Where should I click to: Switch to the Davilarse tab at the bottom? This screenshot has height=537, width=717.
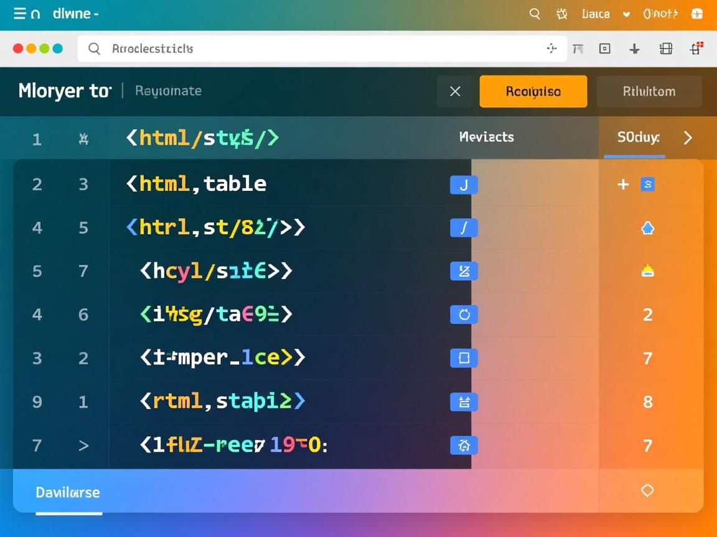click(x=68, y=492)
